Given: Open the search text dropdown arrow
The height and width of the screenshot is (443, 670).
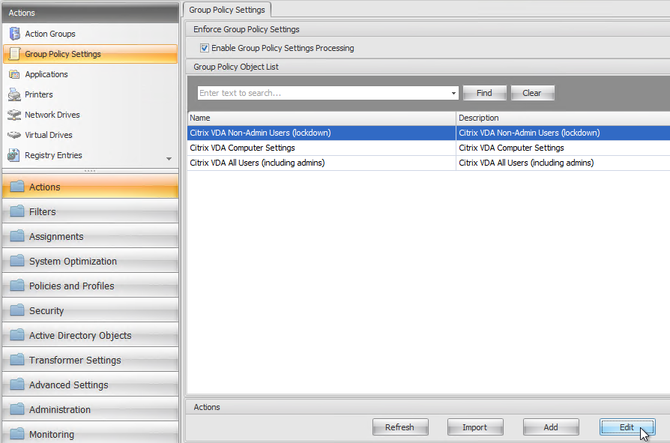Looking at the screenshot, I should [453, 93].
